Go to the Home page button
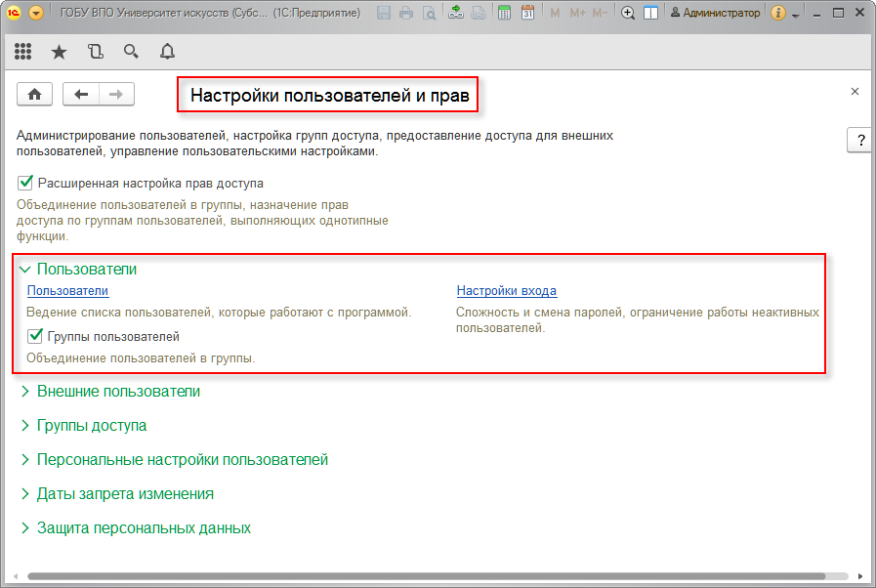The image size is (876, 588). (34, 94)
